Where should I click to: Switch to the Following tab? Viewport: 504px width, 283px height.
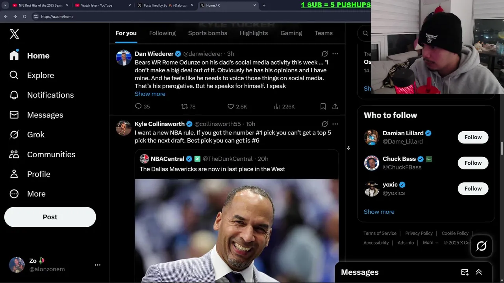(162, 33)
